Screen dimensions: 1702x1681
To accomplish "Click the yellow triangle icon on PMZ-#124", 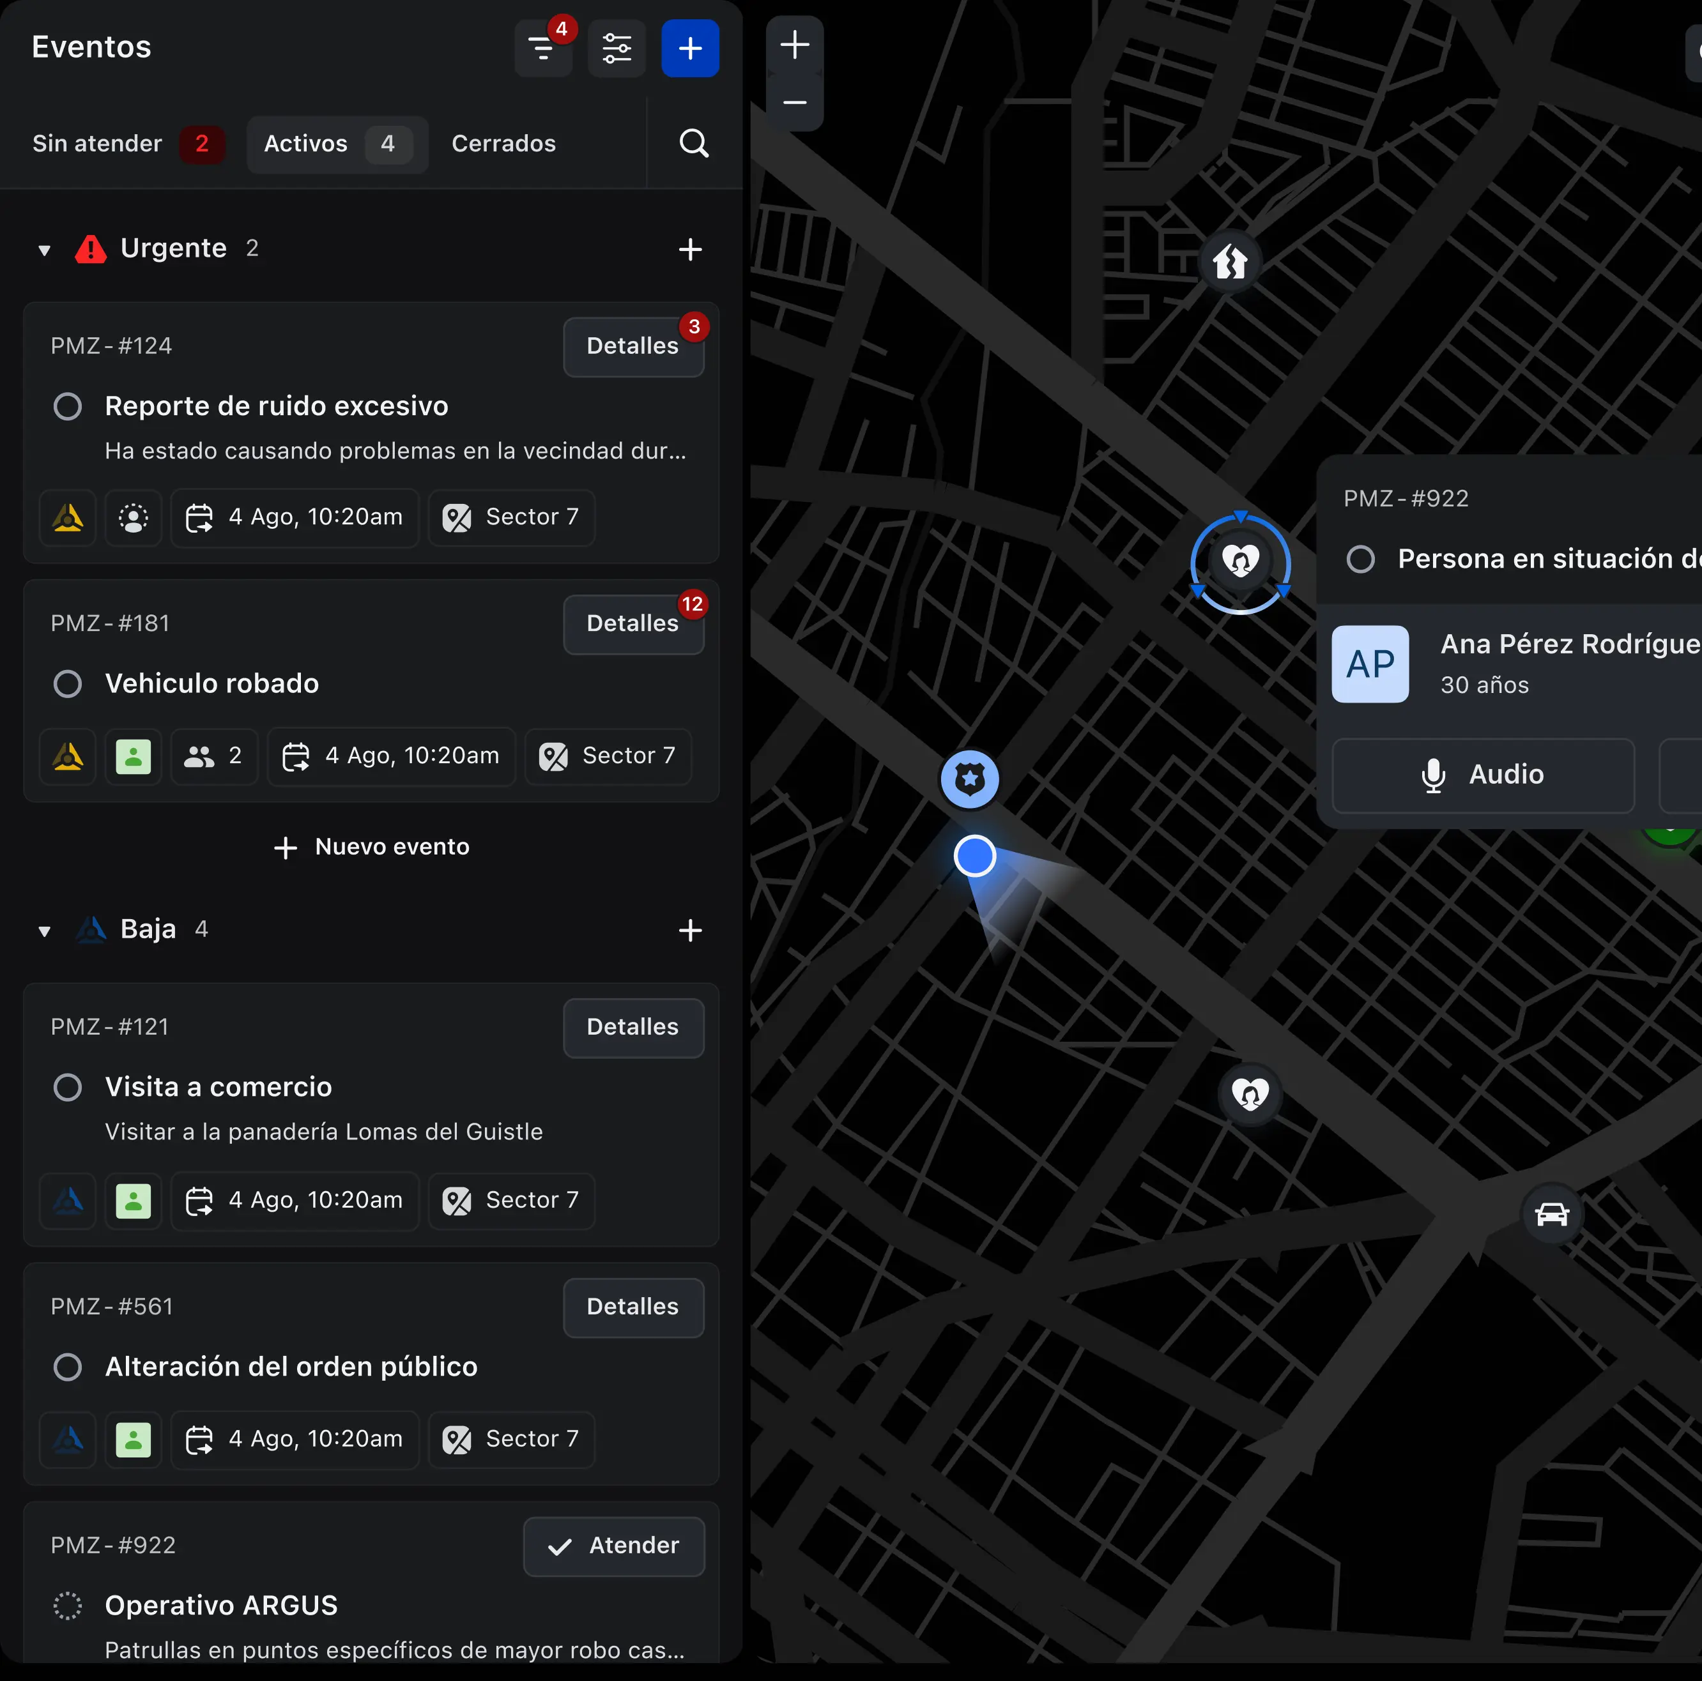I will (x=67, y=518).
